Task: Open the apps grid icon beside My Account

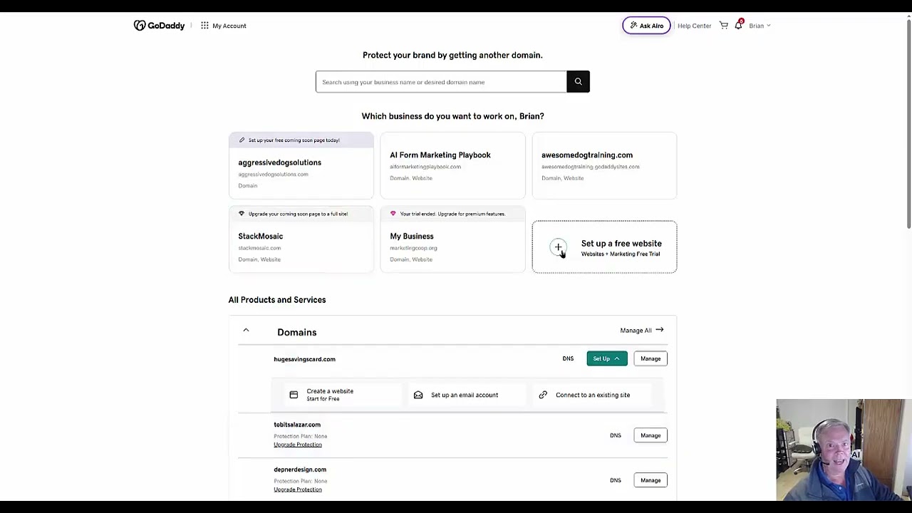Action: click(x=204, y=26)
